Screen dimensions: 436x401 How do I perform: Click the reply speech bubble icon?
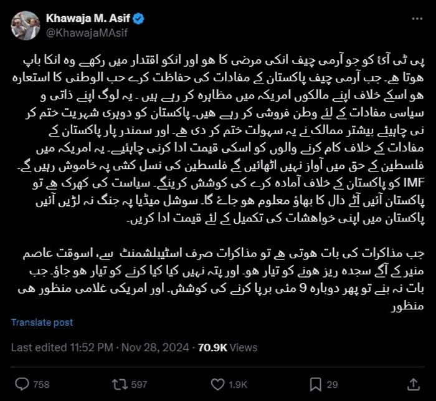click(x=21, y=384)
